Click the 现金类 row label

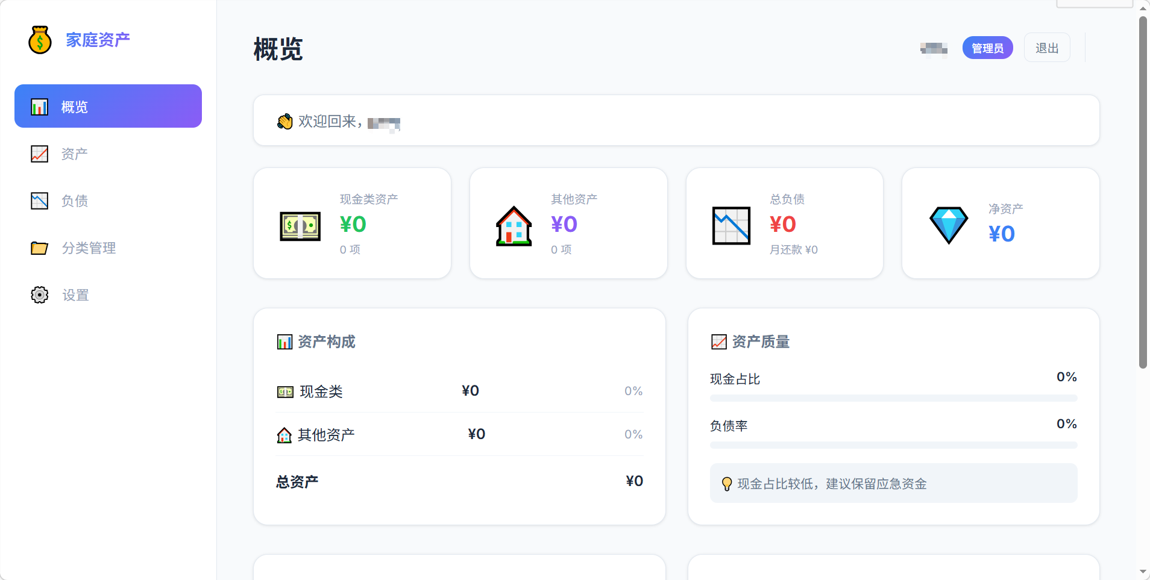click(x=321, y=391)
